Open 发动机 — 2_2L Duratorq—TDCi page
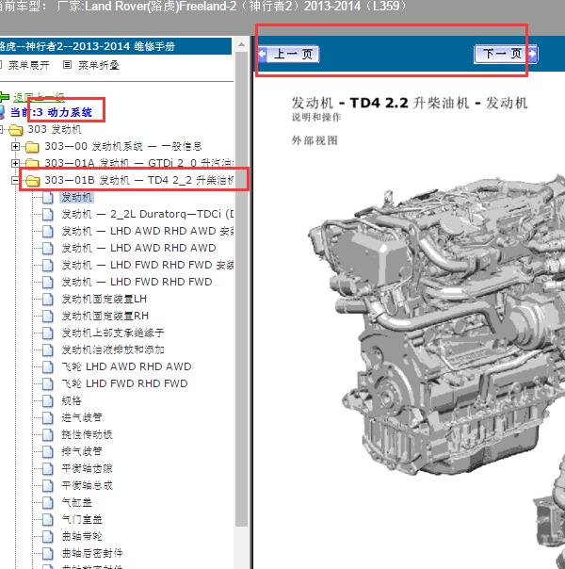 click(147, 214)
